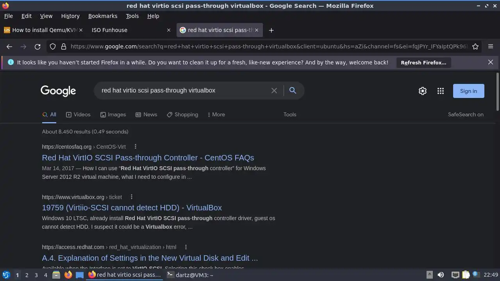Click the wired network tray icon

point(455,275)
